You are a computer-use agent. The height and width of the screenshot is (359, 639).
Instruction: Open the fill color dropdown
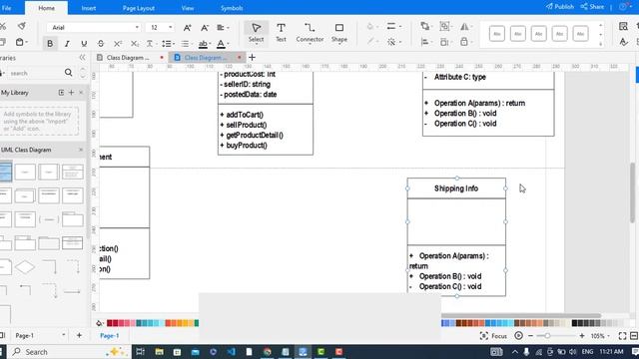point(372,27)
